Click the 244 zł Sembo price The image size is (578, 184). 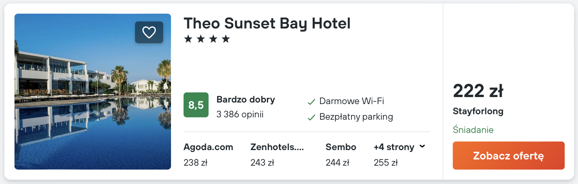tap(337, 162)
